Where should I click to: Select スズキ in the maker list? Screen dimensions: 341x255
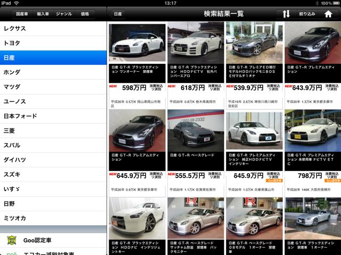[53, 174]
